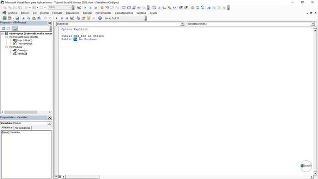
Task: Click Comment Block icon on Edit toolbar
Action: (197, 7)
